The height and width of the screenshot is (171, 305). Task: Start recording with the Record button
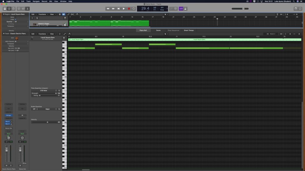129,9
